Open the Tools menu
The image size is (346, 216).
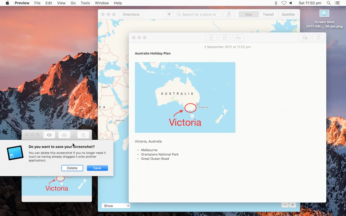(x=85, y=3)
